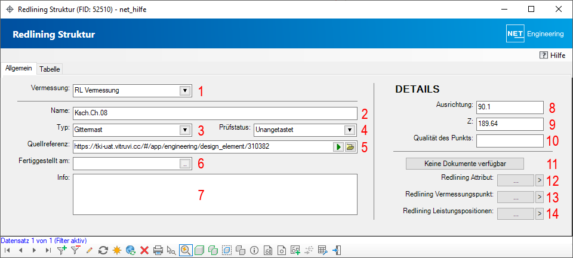The image size is (573, 258).
Task: Click the Name field with Ksch.Ch.08
Action: click(x=215, y=113)
